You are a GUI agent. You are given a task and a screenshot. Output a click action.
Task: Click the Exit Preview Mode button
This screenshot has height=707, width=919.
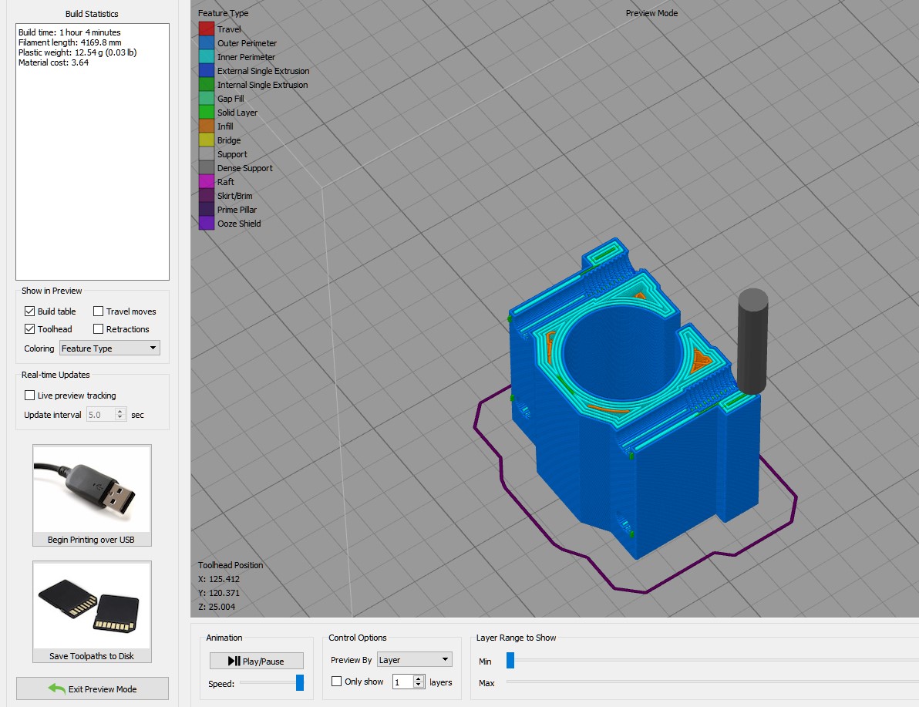pyautogui.click(x=92, y=688)
